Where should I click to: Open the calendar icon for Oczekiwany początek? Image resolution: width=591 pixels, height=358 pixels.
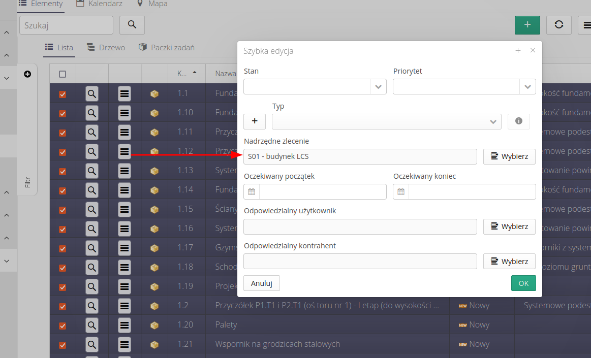[252, 191]
